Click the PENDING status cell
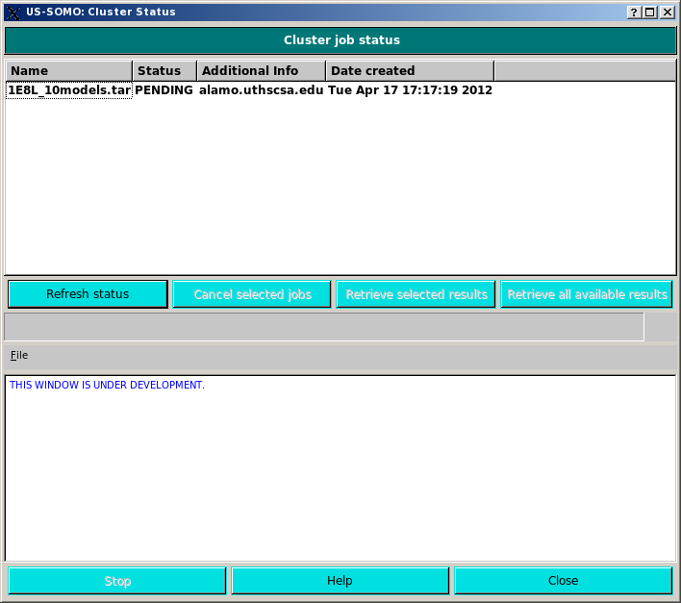Screen dimensions: 681x603 (x=164, y=89)
